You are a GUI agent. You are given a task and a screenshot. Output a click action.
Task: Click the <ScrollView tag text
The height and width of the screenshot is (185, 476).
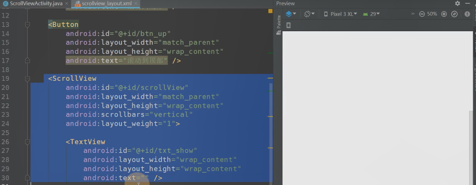click(72, 79)
